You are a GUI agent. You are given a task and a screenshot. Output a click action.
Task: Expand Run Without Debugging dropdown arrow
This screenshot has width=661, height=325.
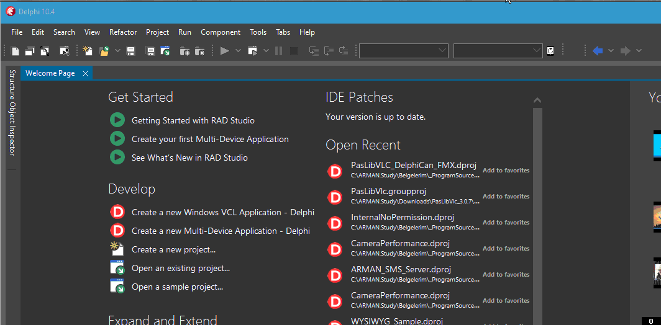point(266,51)
